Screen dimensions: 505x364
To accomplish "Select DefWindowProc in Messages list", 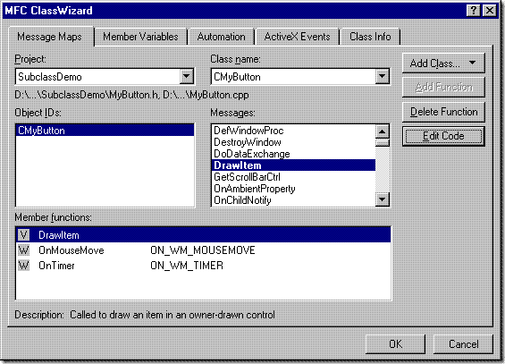I will click(x=293, y=131).
